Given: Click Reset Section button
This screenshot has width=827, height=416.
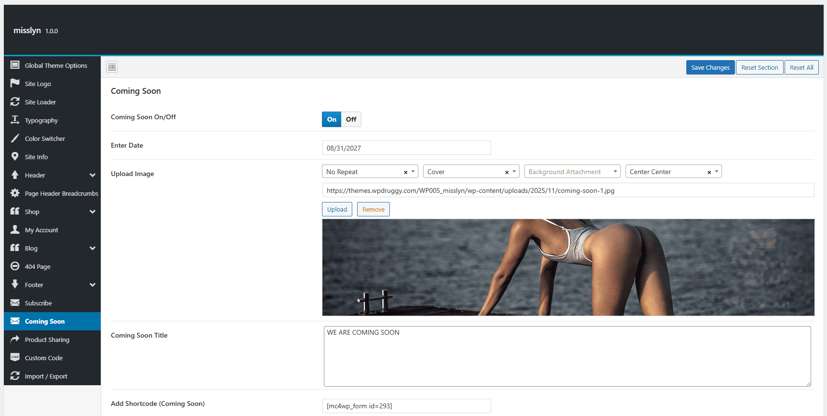Looking at the screenshot, I should click(x=760, y=67).
